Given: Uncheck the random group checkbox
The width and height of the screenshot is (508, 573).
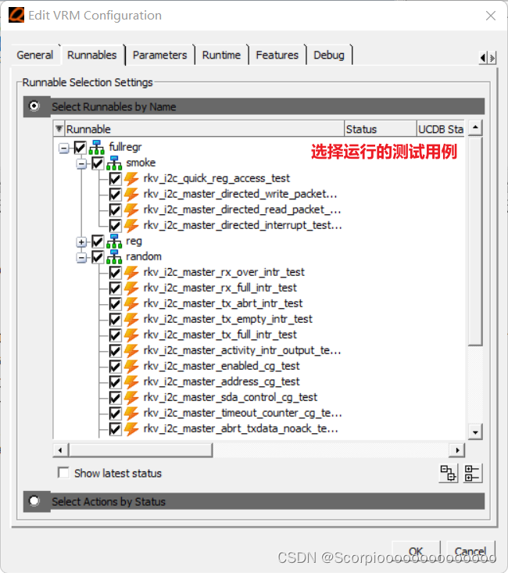Looking at the screenshot, I should 98,257.
